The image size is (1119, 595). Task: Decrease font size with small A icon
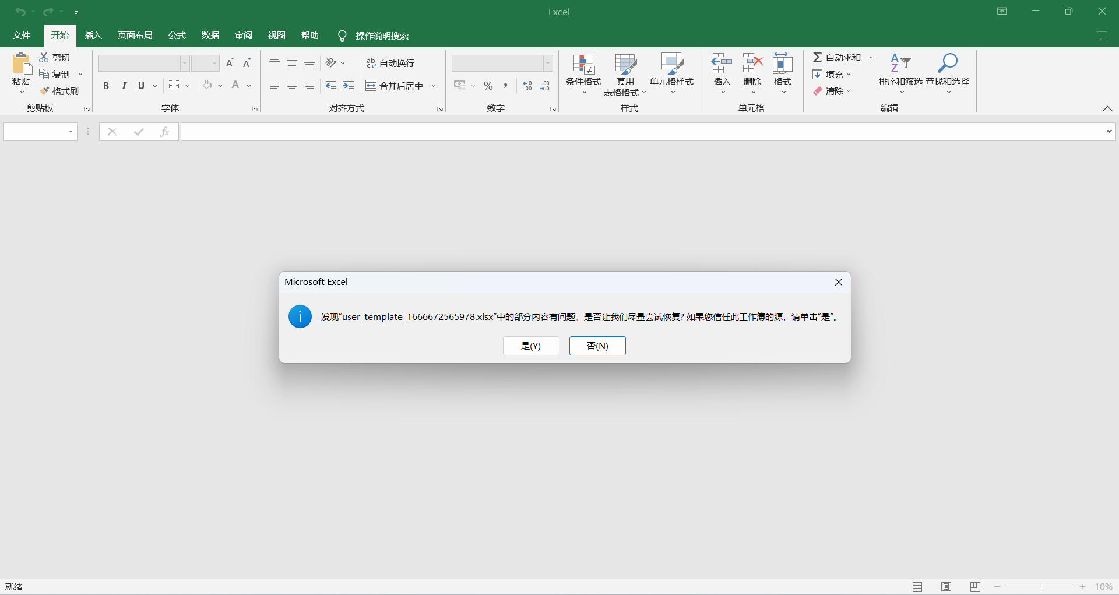247,63
